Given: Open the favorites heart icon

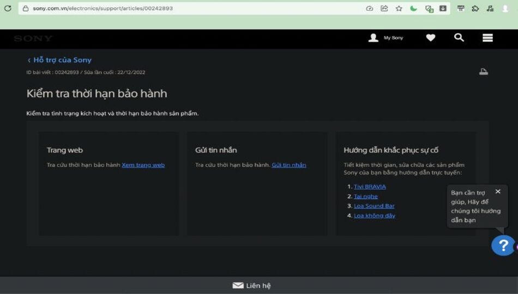Looking at the screenshot, I should (x=430, y=38).
